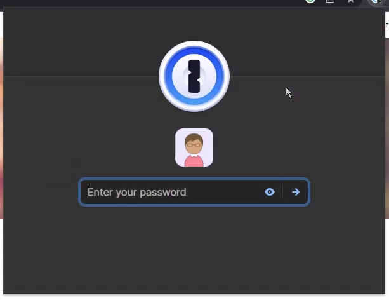
Task: Click the unlock arrow right of divider
Action: (296, 192)
